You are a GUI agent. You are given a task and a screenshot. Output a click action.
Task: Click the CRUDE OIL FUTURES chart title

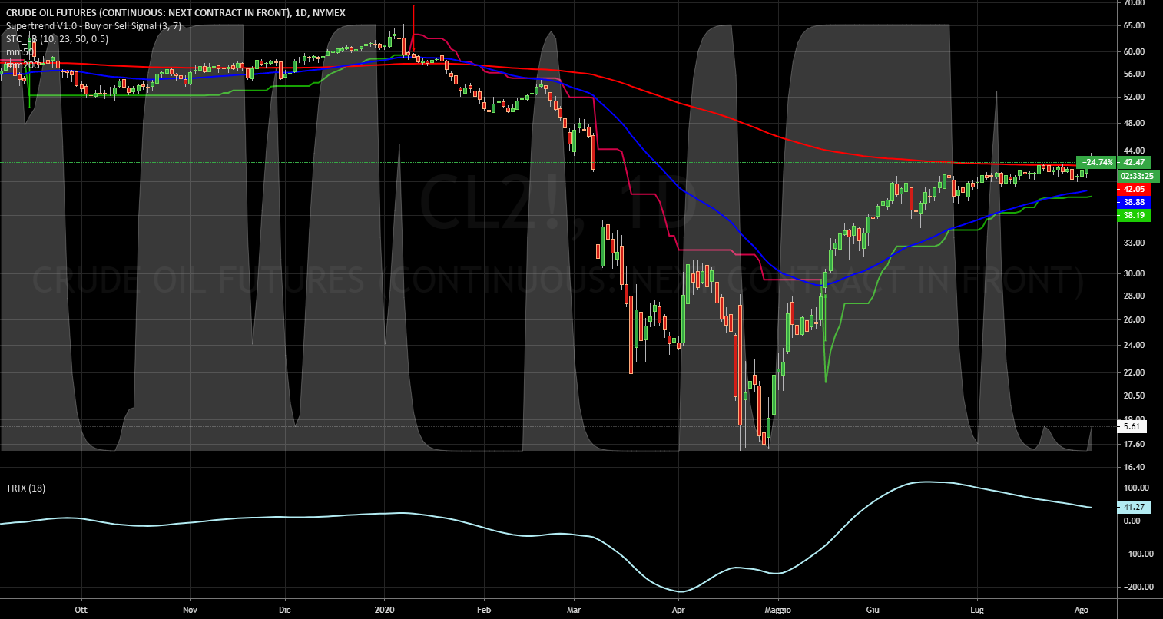click(x=176, y=12)
